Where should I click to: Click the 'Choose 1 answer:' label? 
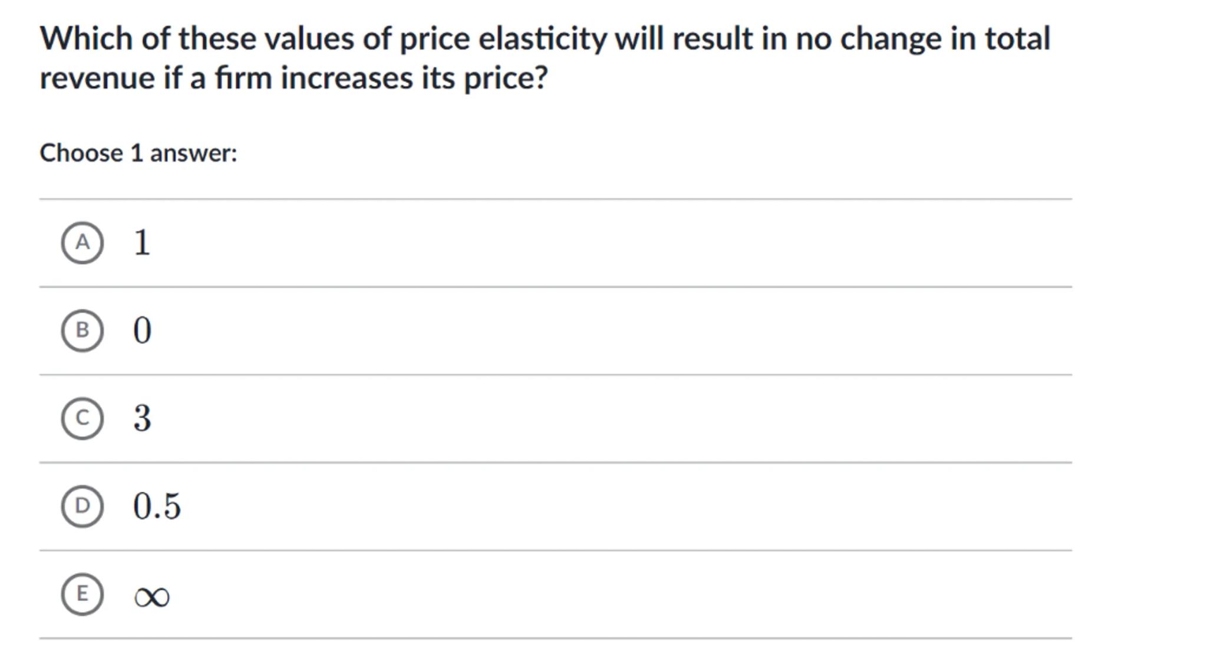[x=138, y=153]
